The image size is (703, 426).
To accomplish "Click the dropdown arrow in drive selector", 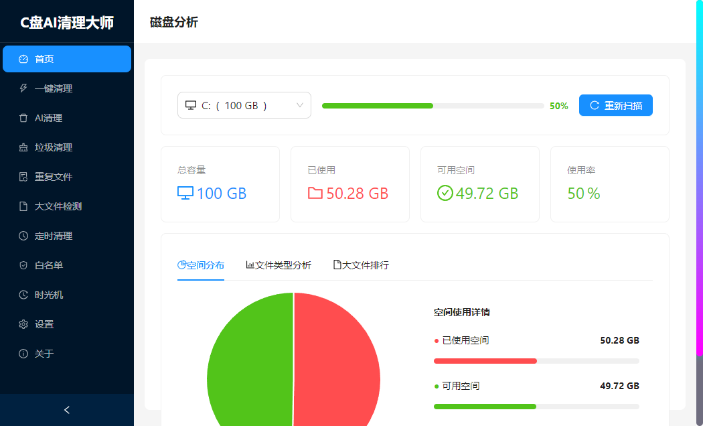I will pos(300,105).
